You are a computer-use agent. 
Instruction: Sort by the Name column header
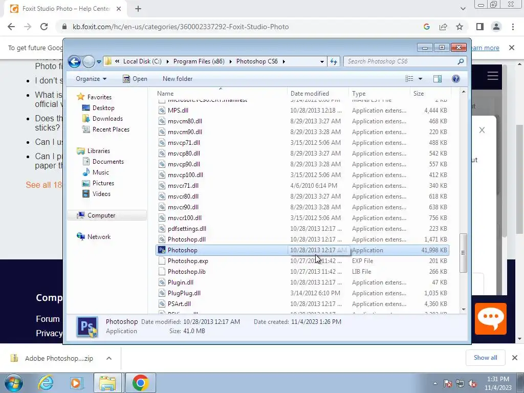(x=221, y=94)
